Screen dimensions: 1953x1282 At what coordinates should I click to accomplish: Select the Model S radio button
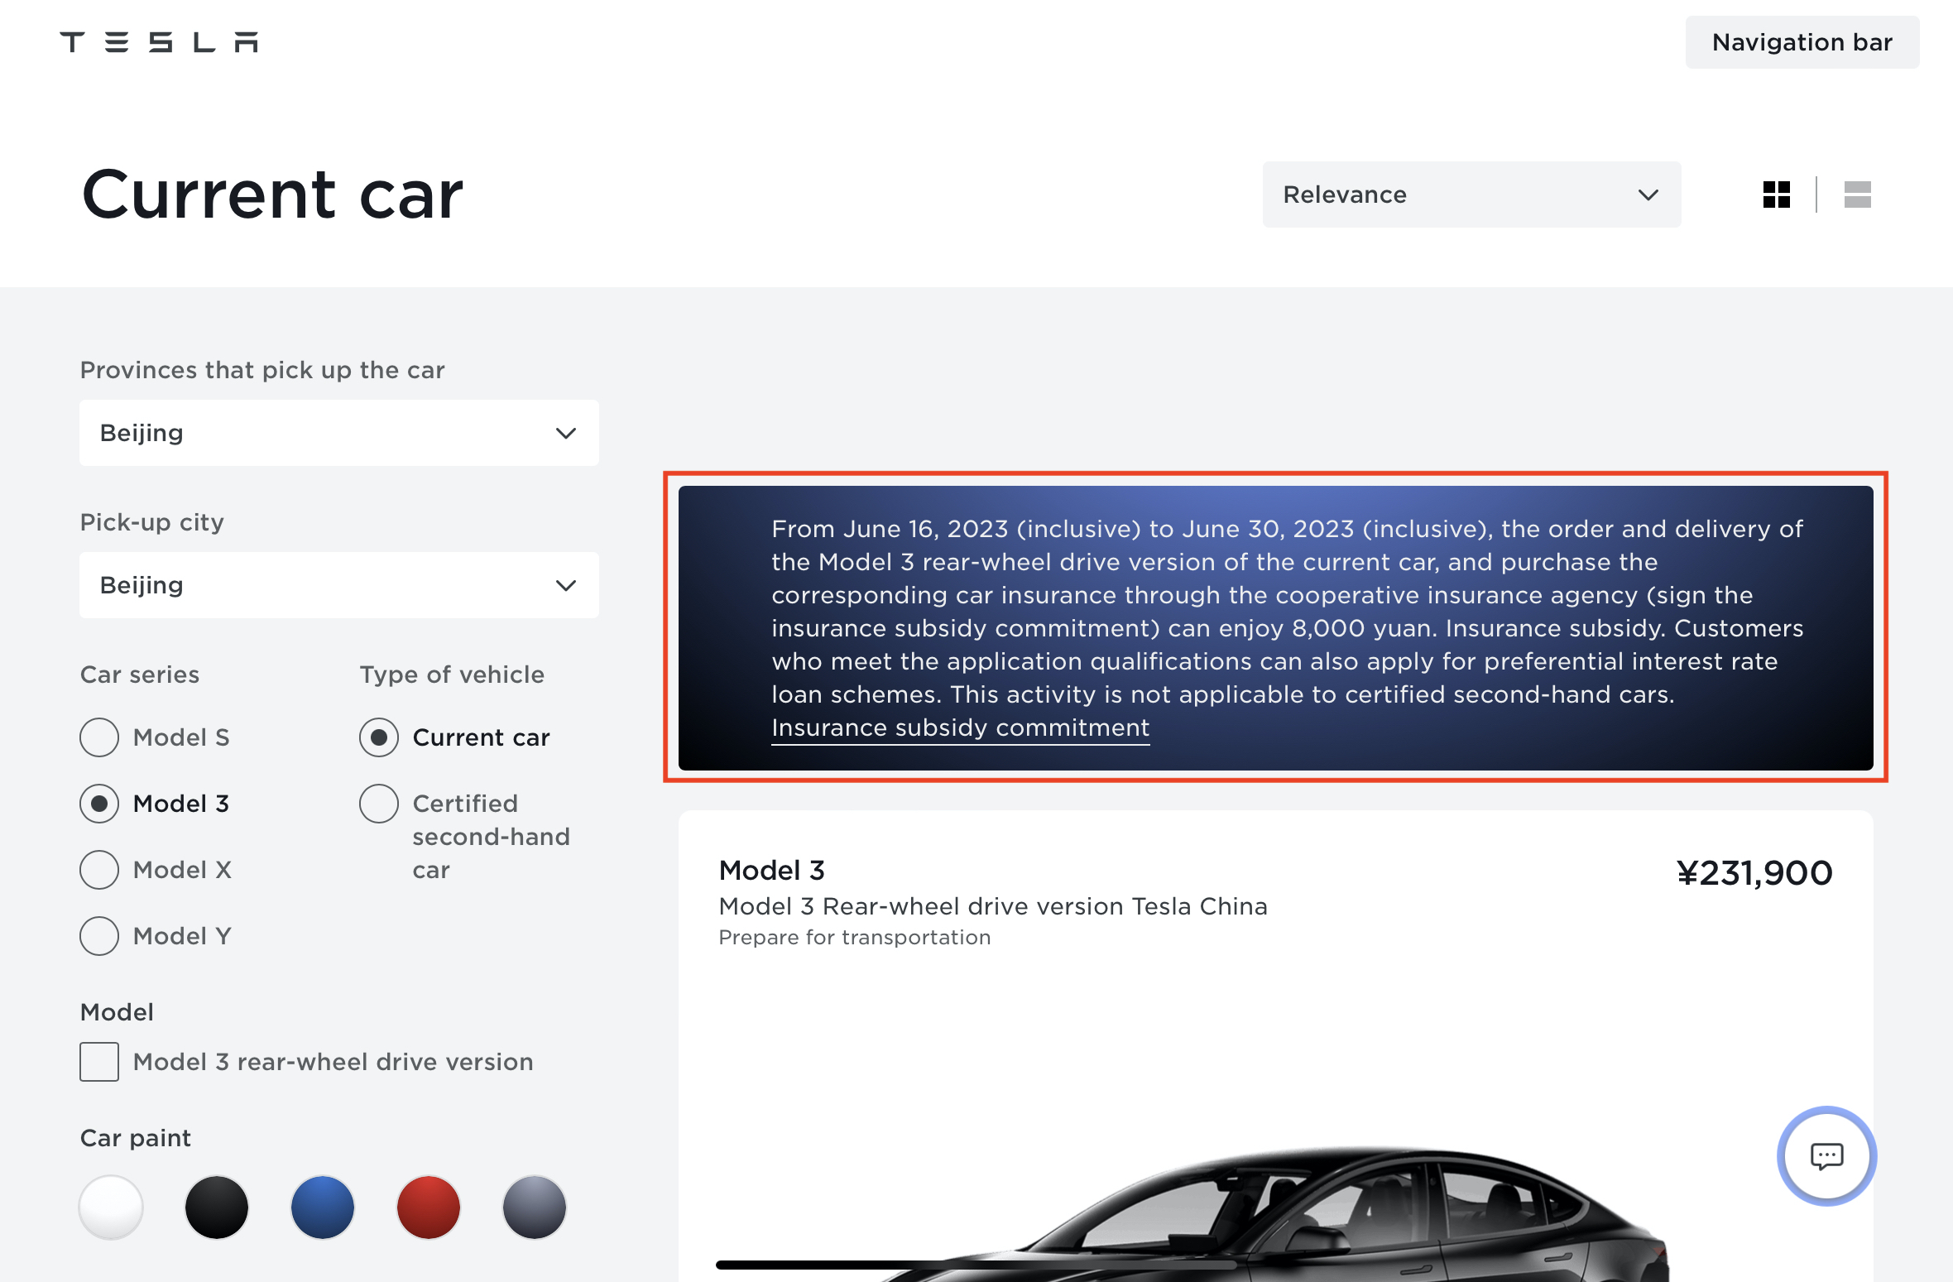click(99, 737)
